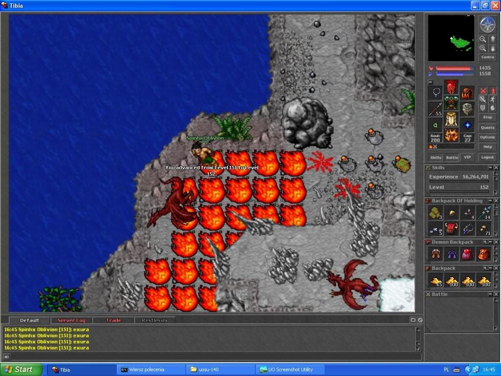The width and height of the screenshot is (501, 376).
Task: Select the blue legs in Demon Backpack
Action: [452, 254]
